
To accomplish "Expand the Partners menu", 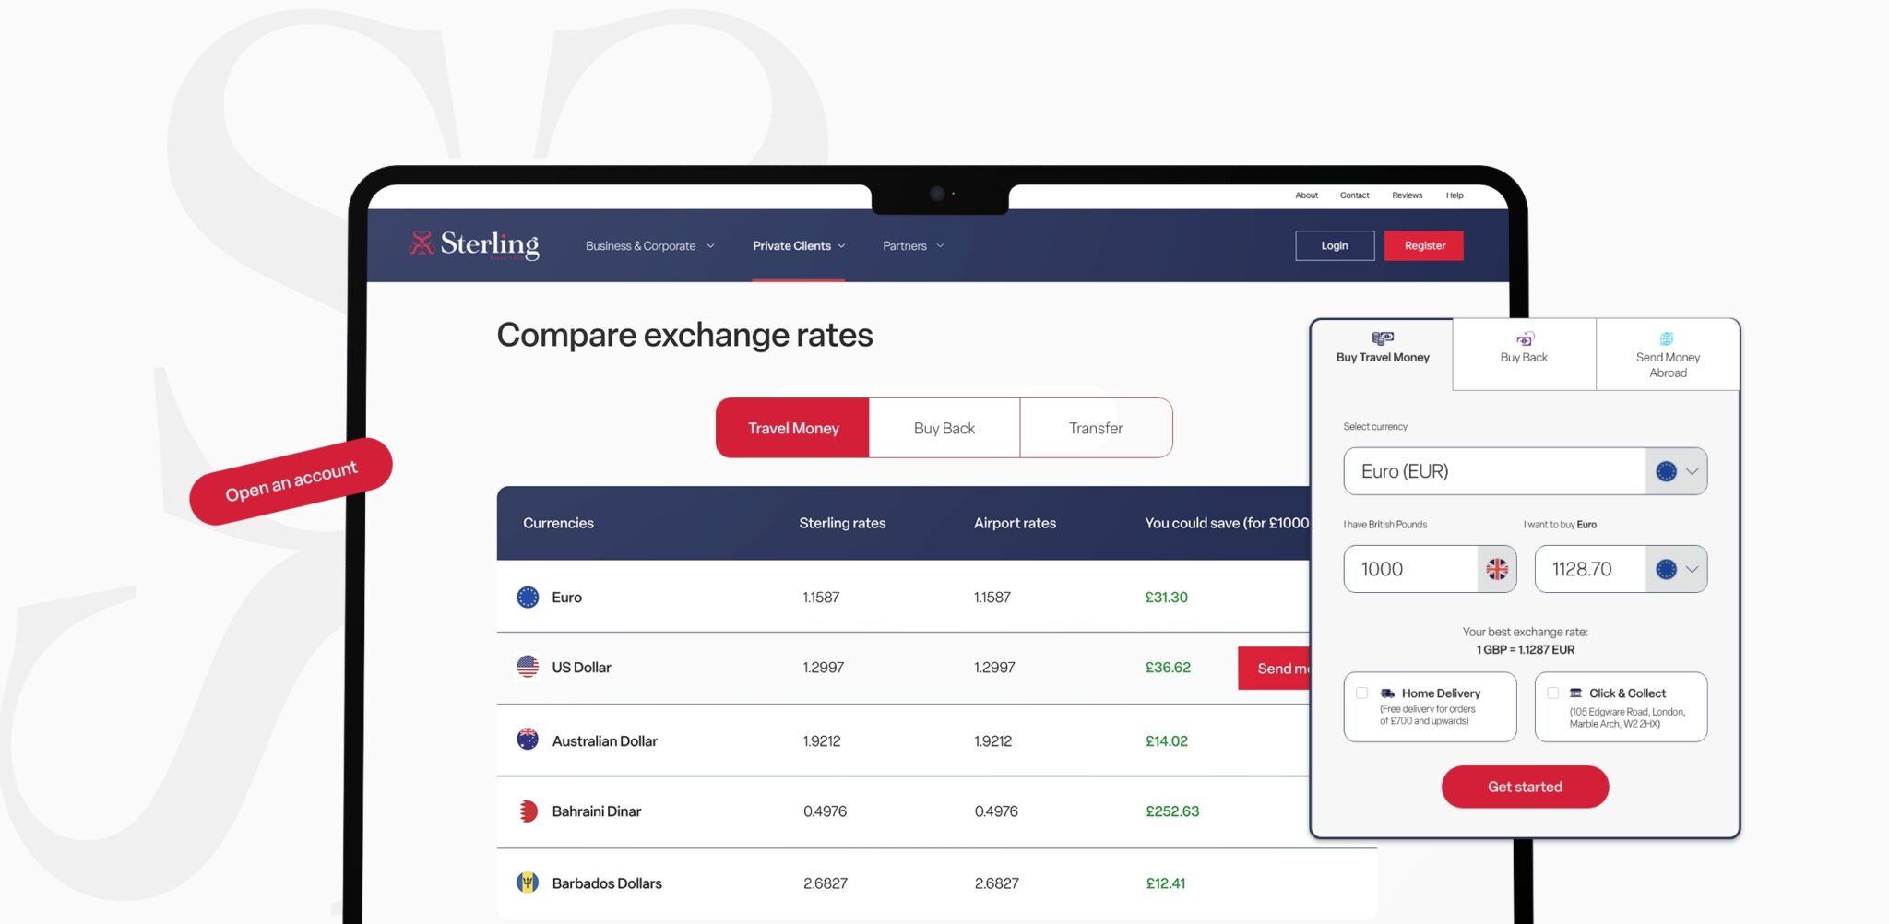I will coord(913,246).
